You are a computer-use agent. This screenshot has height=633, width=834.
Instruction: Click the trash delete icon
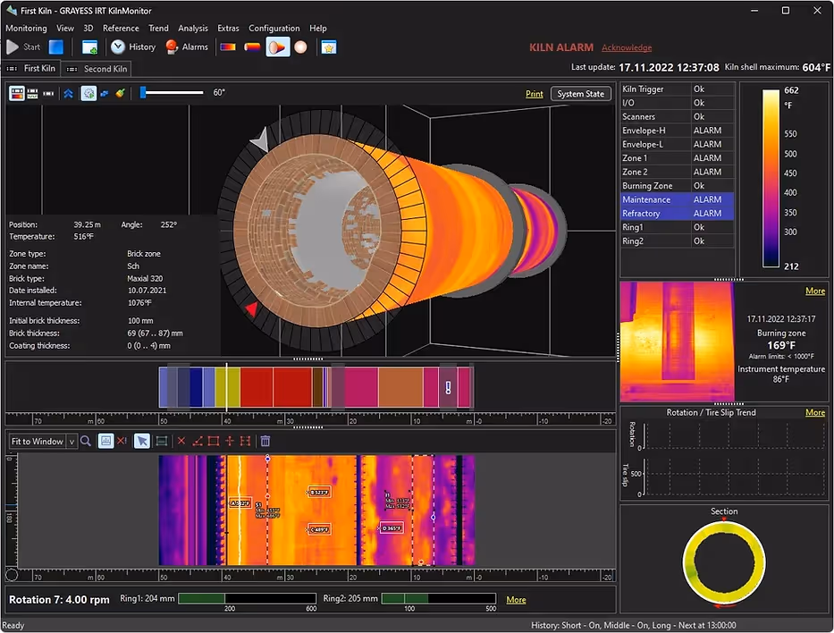[x=265, y=441]
